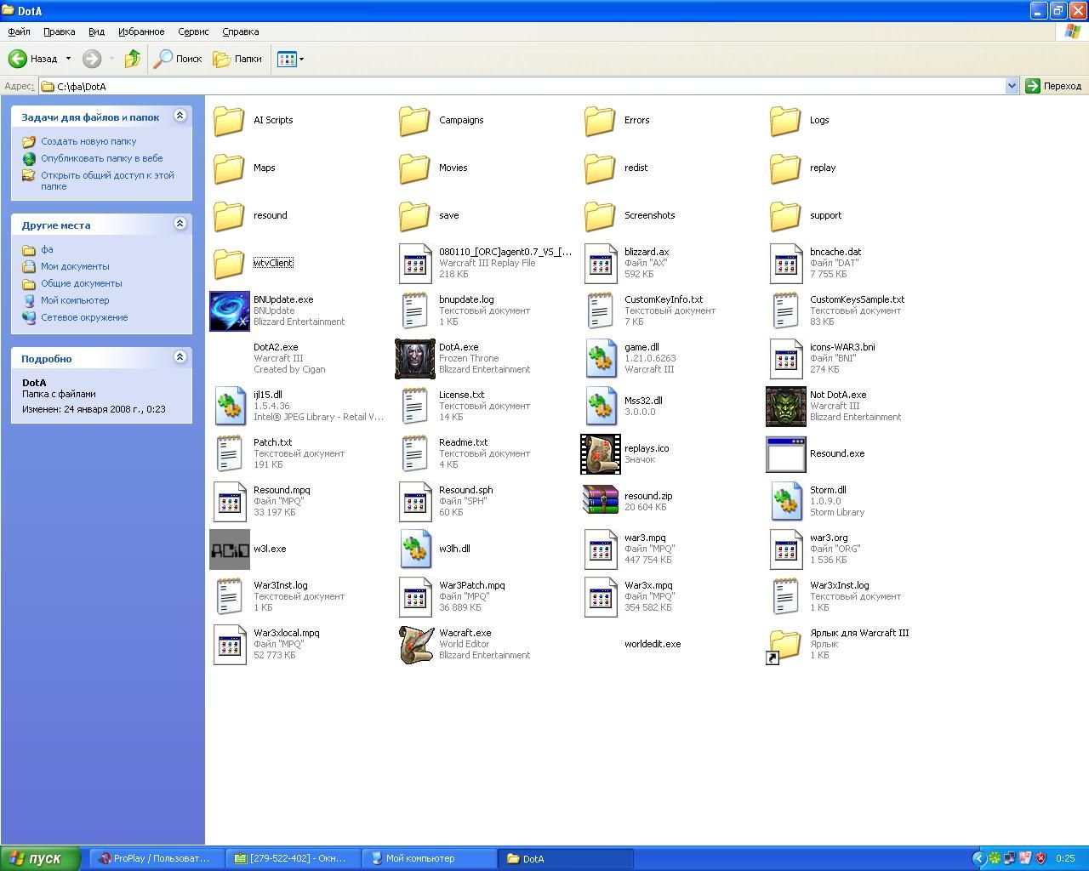Click Создать новую папку link
This screenshot has width=1089, height=871.
88,141
